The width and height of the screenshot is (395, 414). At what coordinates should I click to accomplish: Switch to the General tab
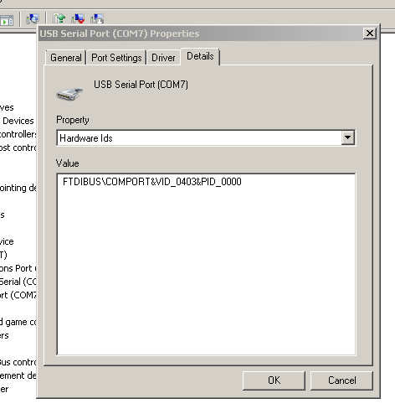pyautogui.click(x=66, y=58)
